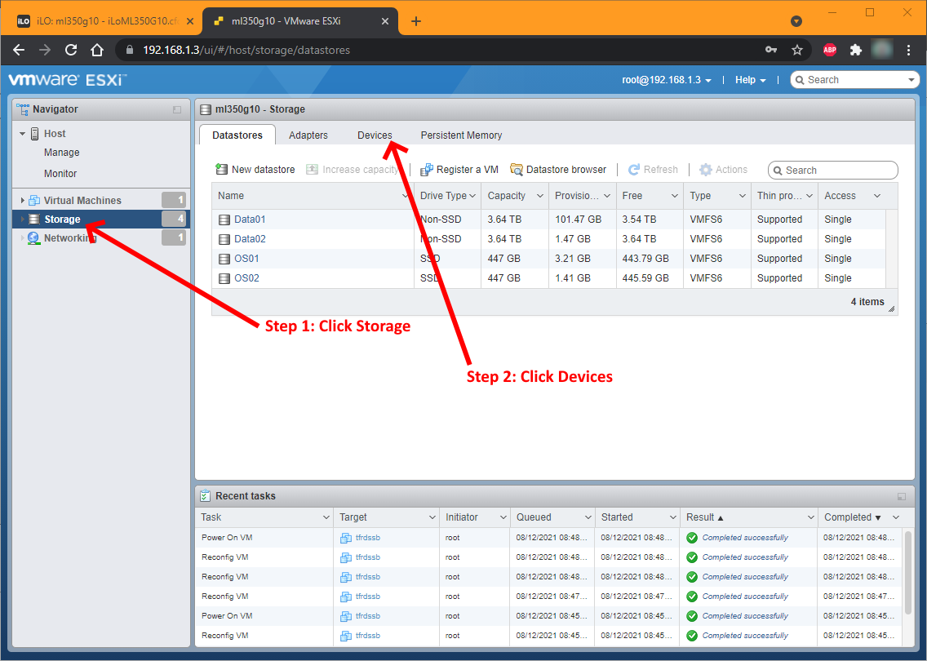Switch to the Adapters tab
Image resolution: width=927 pixels, height=661 pixels.
click(308, 135)
